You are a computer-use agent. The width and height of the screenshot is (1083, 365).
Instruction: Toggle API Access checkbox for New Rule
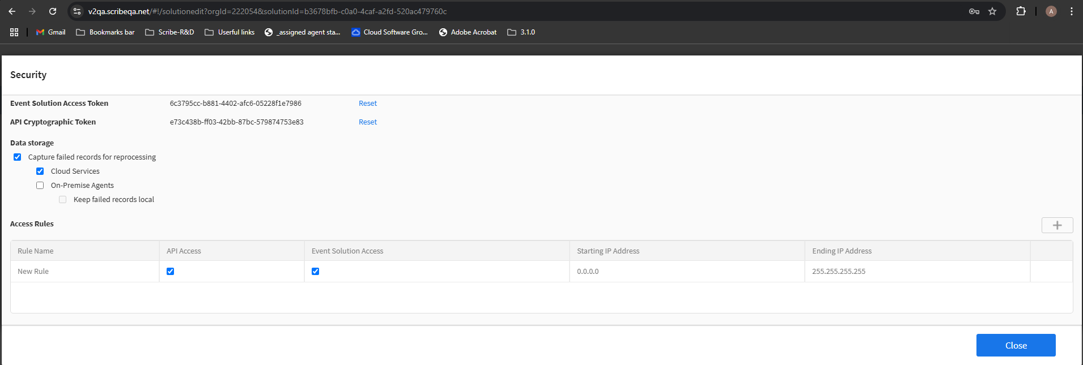coord(170,271)
